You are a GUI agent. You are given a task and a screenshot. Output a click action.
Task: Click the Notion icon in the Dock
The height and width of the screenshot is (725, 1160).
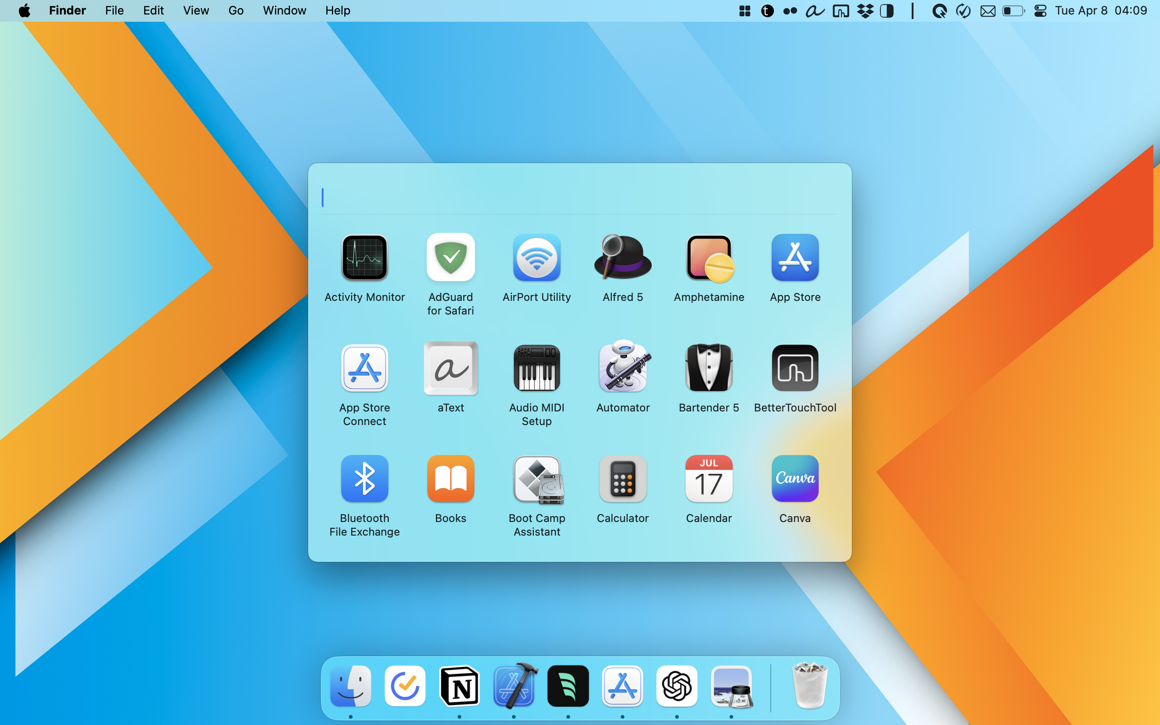[459, 686]
